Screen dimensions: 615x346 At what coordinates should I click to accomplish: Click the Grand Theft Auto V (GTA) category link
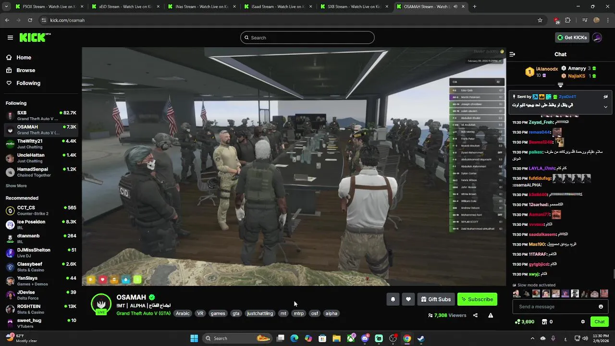(143, 313)
